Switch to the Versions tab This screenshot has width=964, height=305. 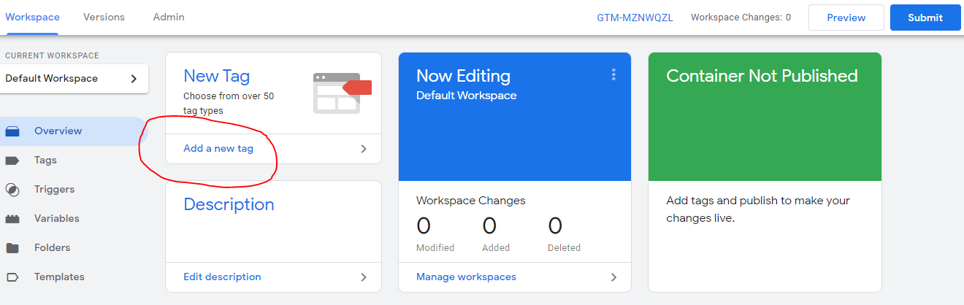(104, 17)
